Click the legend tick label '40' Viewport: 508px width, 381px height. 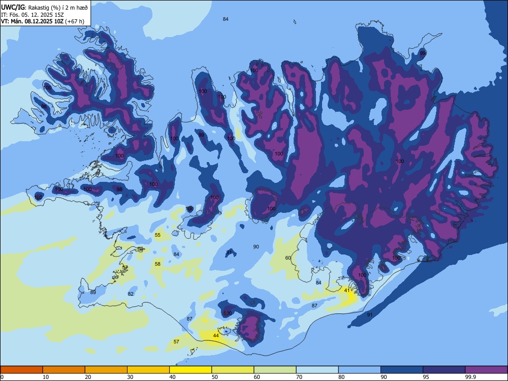[x=173, y=377]
